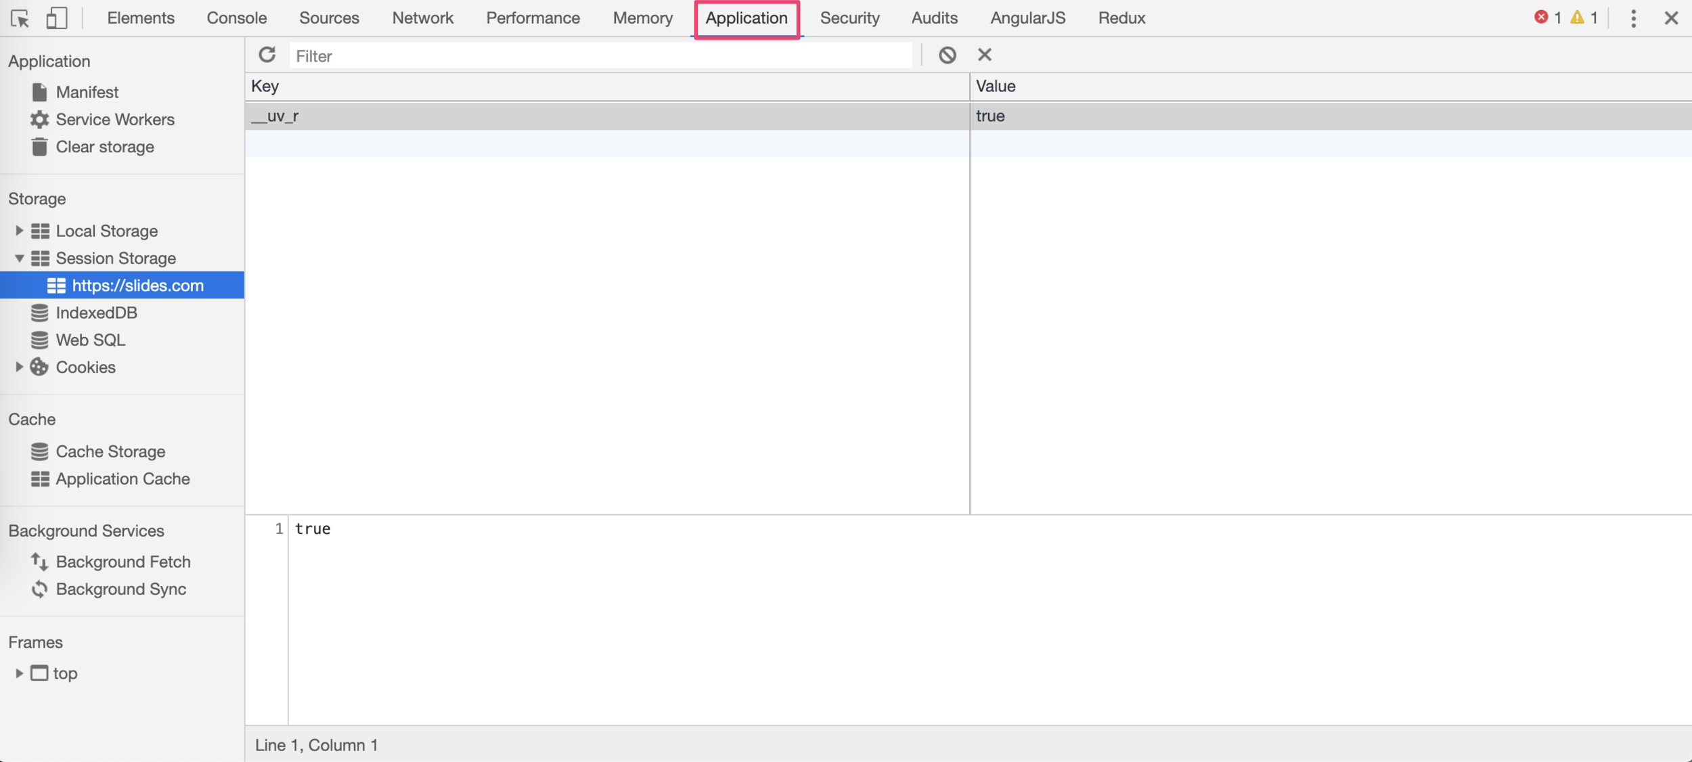The width and height of the screenshot is (1692, 762).
Task: Click the red error count indicator
Action: click(x=1547, y=18)
